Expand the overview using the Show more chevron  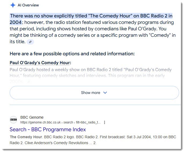[x=105, y=93]
